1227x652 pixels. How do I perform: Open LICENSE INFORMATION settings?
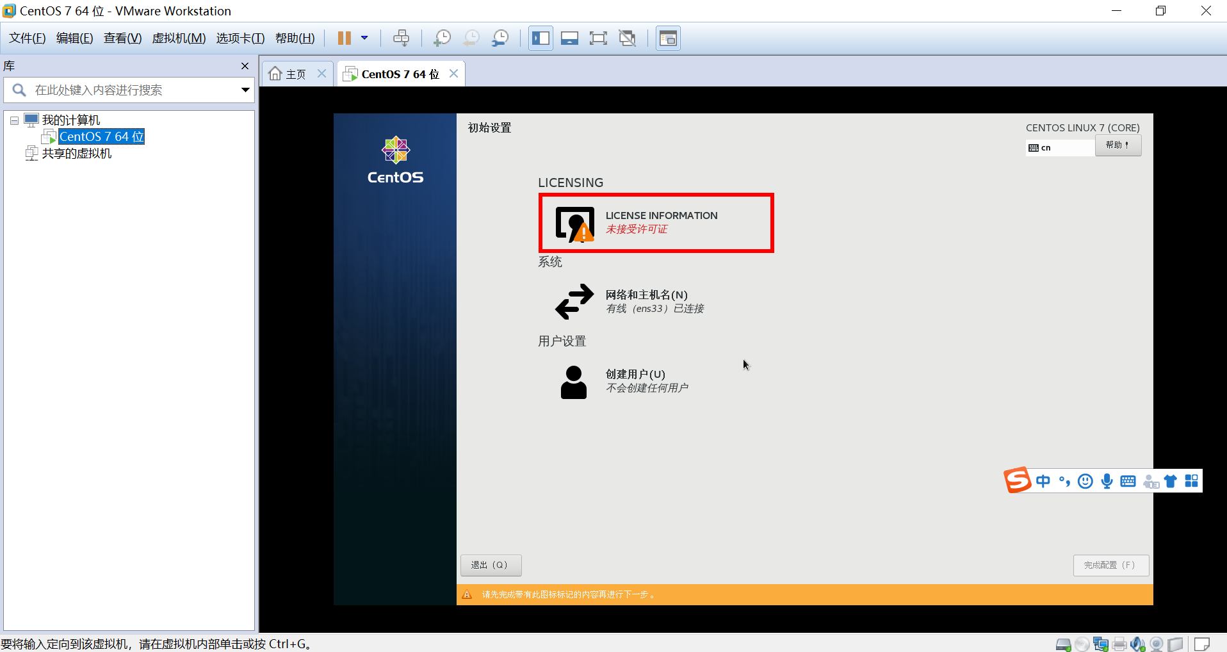656,223
